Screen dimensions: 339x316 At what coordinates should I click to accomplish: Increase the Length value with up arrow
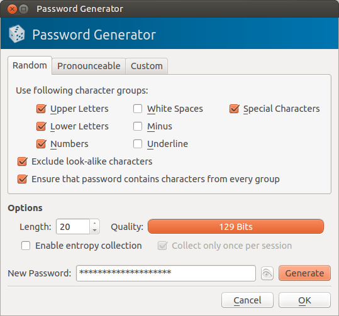pos(94,223)
